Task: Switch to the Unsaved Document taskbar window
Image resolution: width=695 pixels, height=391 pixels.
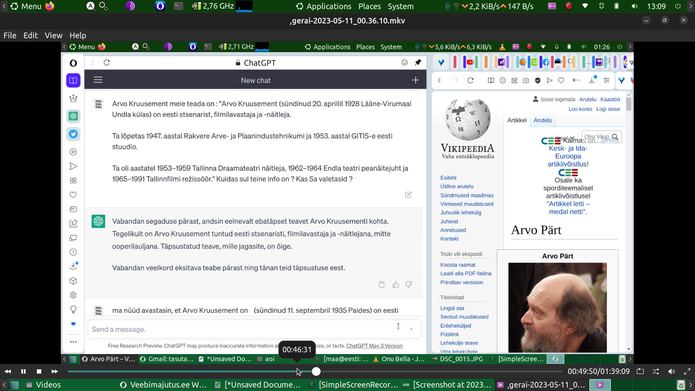Action: pyautogui.click(x=258, y=385)
